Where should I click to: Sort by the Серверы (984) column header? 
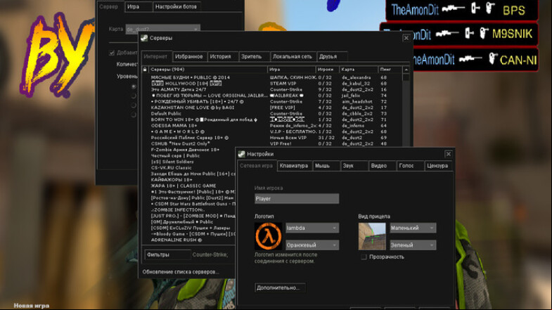click(x=207, y=70)
